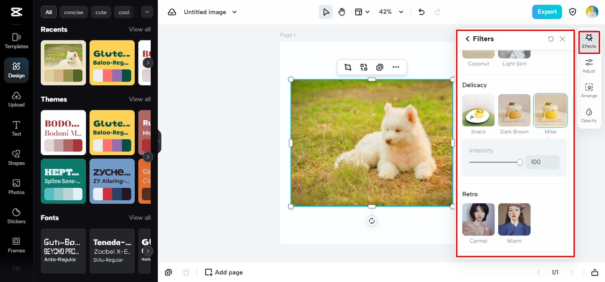Open the Effects tab
The image size is (605, 282).
[x=589, y=41]
